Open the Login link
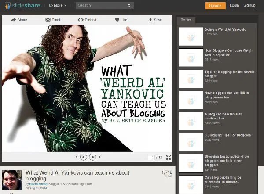Screen dimensions: 264x194 (235, 6)
